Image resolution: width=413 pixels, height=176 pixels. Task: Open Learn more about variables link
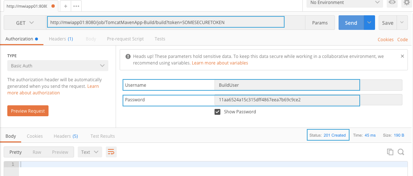220,63
